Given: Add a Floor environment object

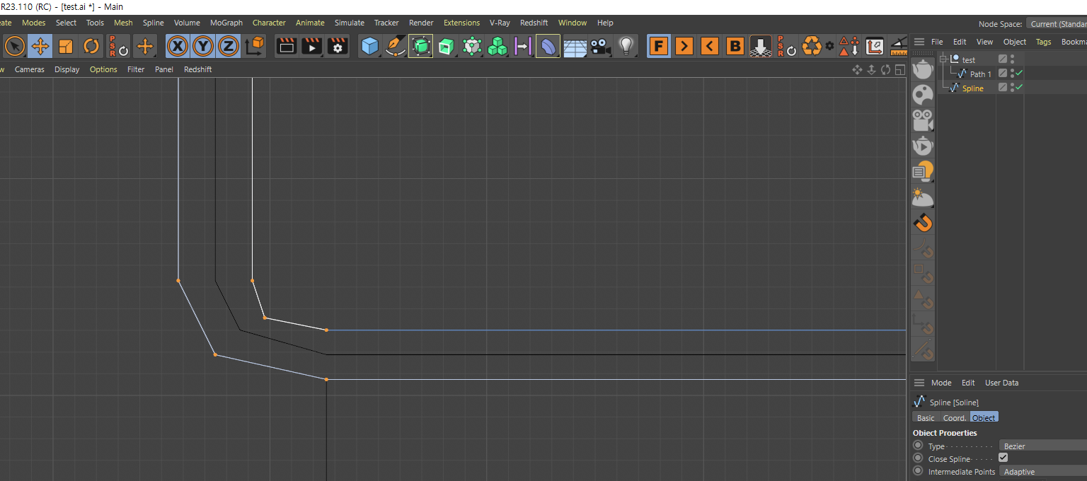Looking at the screenshot, I should (x=575, y=47).
